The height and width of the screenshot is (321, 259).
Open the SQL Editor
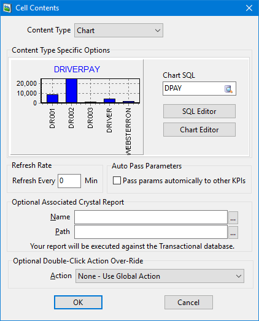pyautogui.click(x=199, y=111)
